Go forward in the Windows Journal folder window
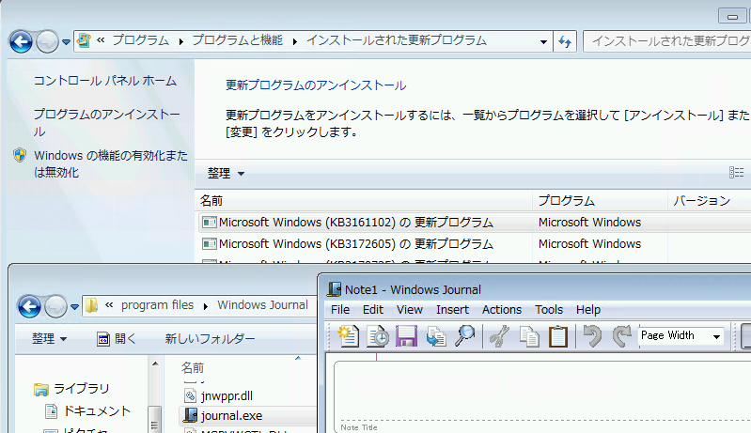Image resolution: width=751 pixels, height=433 pixels. [x=55, y=307]
